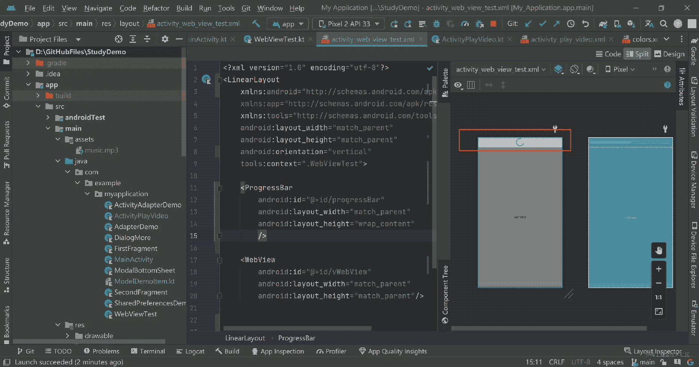Switch the editor to Code view mode
The image size is (699, 367).
click(x=608, y=54)
